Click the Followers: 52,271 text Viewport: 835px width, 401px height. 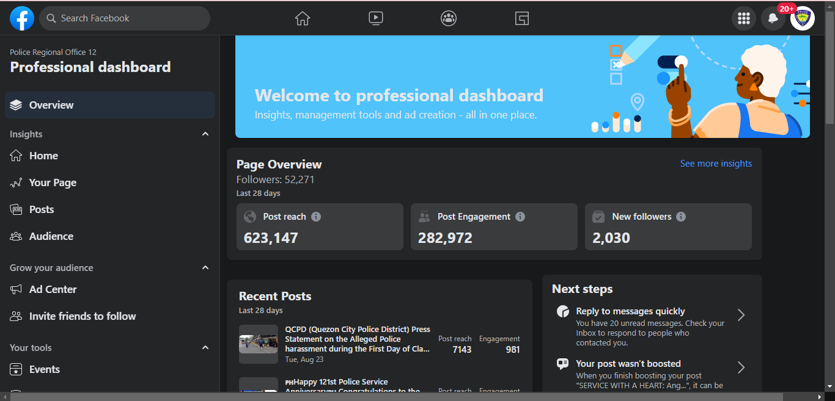pyautogui.click(x=276, y=179)
